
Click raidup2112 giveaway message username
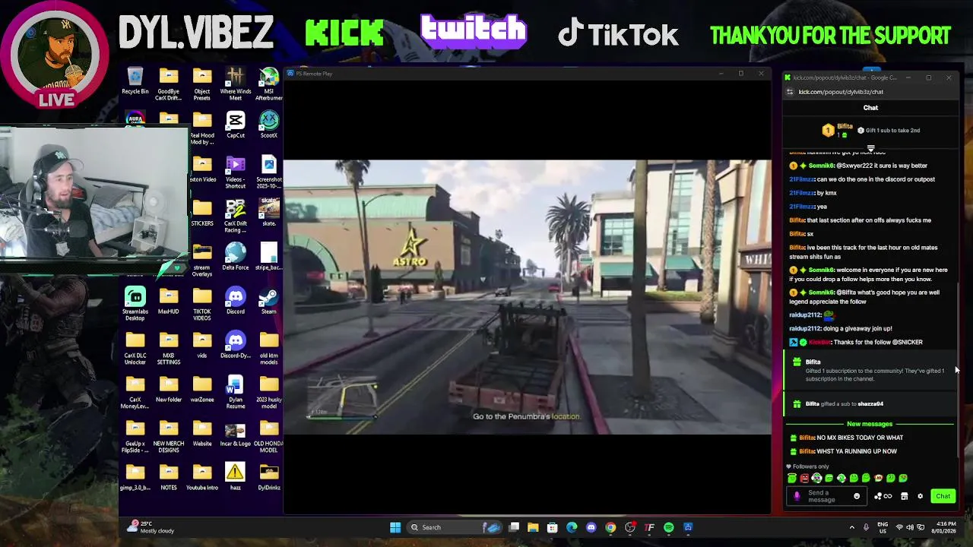pyautogui.click(x=805, y=328)
